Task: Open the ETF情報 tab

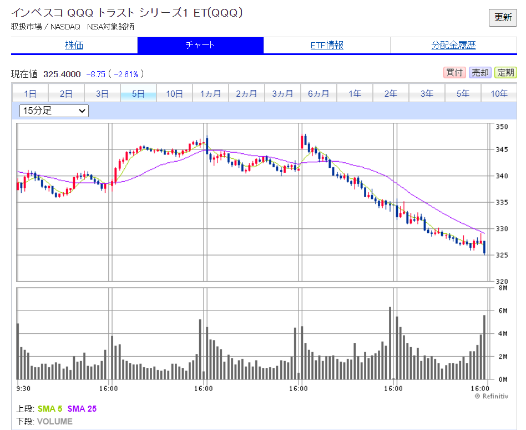Action: click(x=327, y=45)
